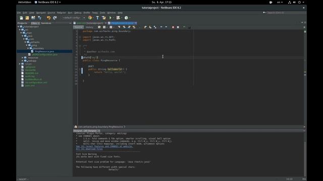Click the volume icon in top bar
Image resolution: width=323 pixels, height=181 pixels.
(294, 2)
